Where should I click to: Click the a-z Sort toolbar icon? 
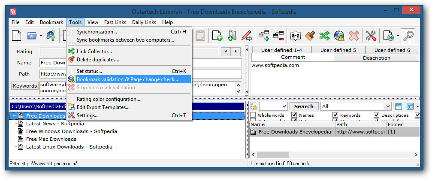point(295,36)
